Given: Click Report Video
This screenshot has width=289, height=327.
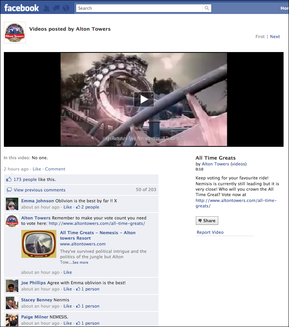Looking at the screenshot, I should click(x=210, y=232).
